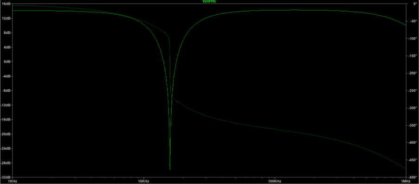Click the V(n010) trace label

209,1
